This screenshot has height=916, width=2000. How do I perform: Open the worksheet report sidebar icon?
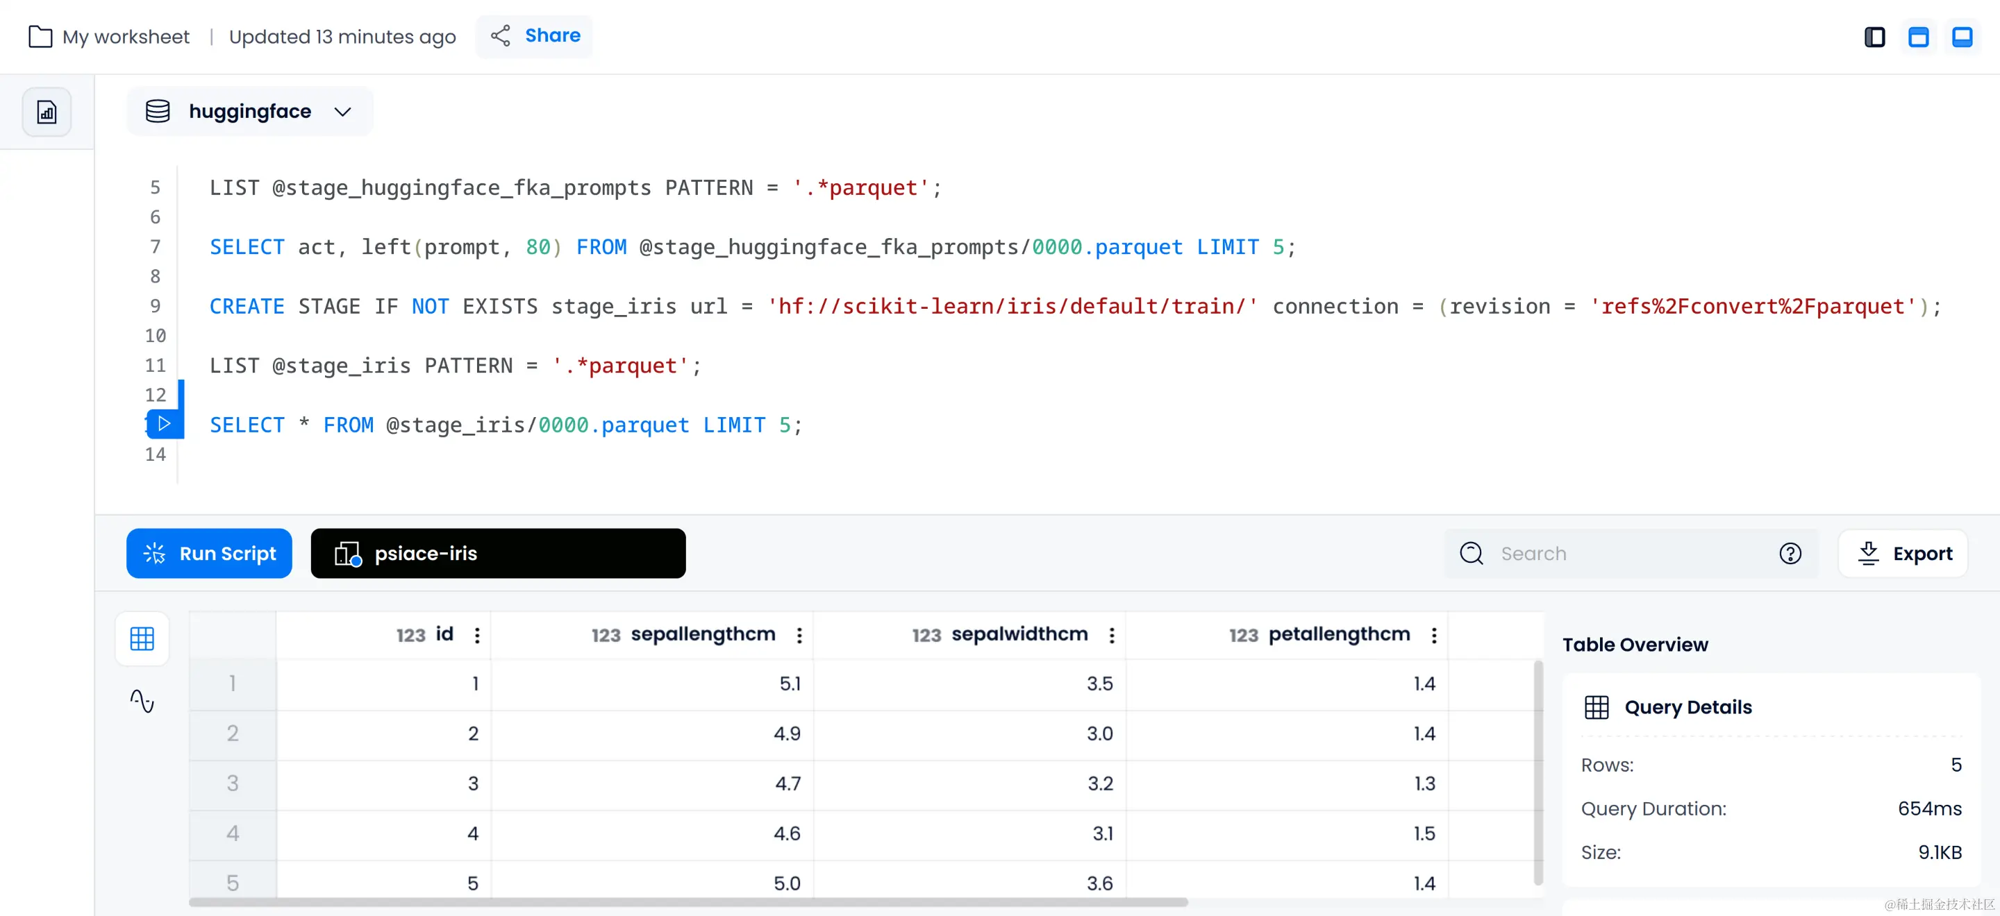(x=47, y=112)
